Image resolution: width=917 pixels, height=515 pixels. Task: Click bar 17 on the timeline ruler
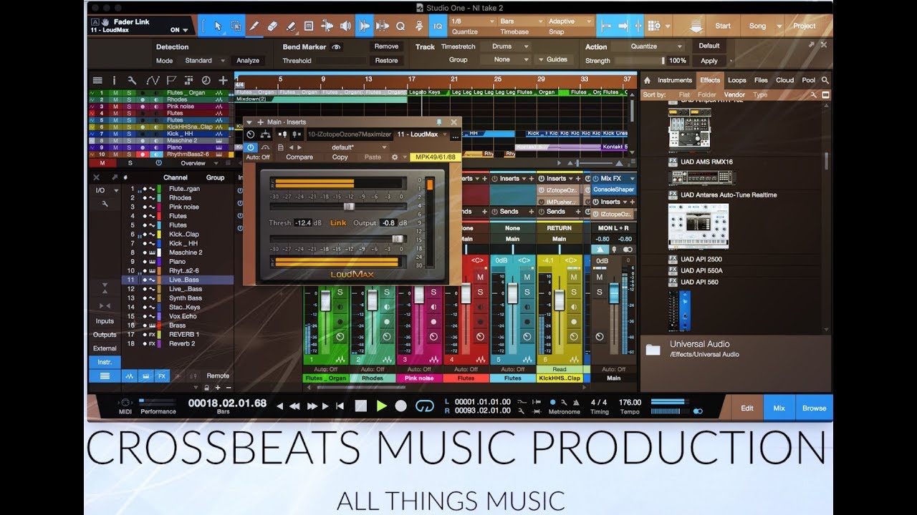412,79
